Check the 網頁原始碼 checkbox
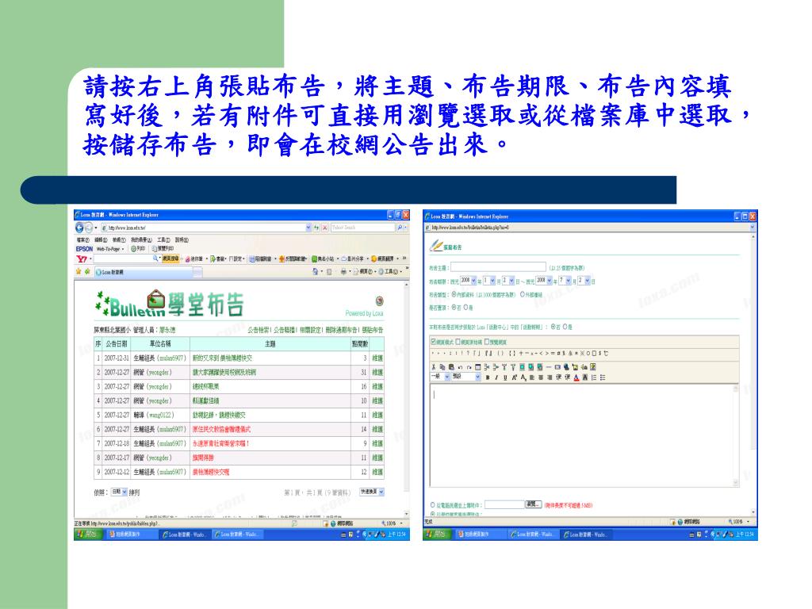The image size is (812, 609). 458,342
